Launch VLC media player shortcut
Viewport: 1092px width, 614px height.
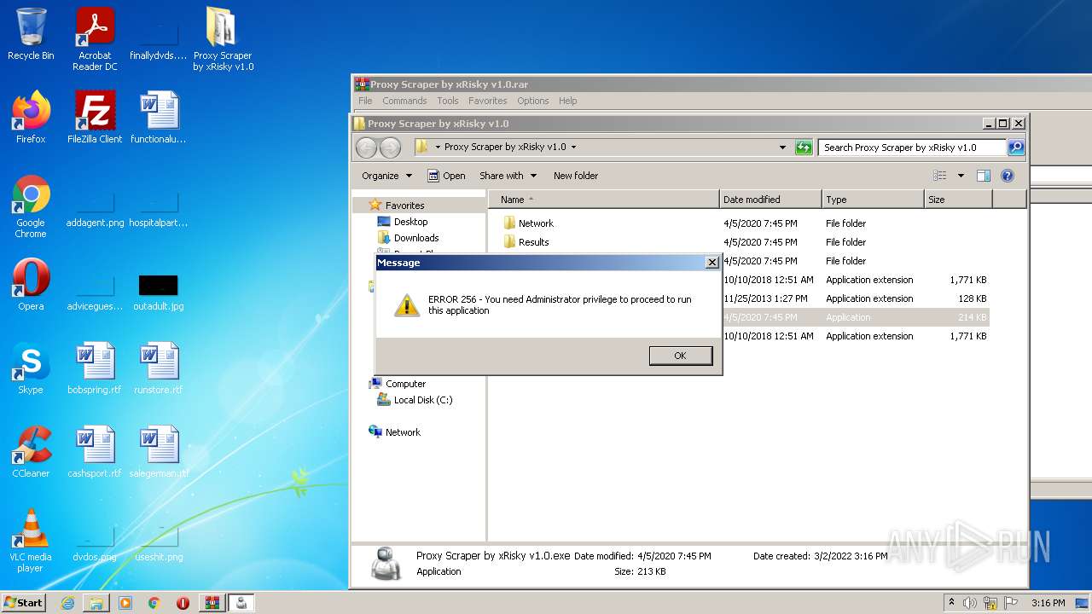[x=31, y=541]
